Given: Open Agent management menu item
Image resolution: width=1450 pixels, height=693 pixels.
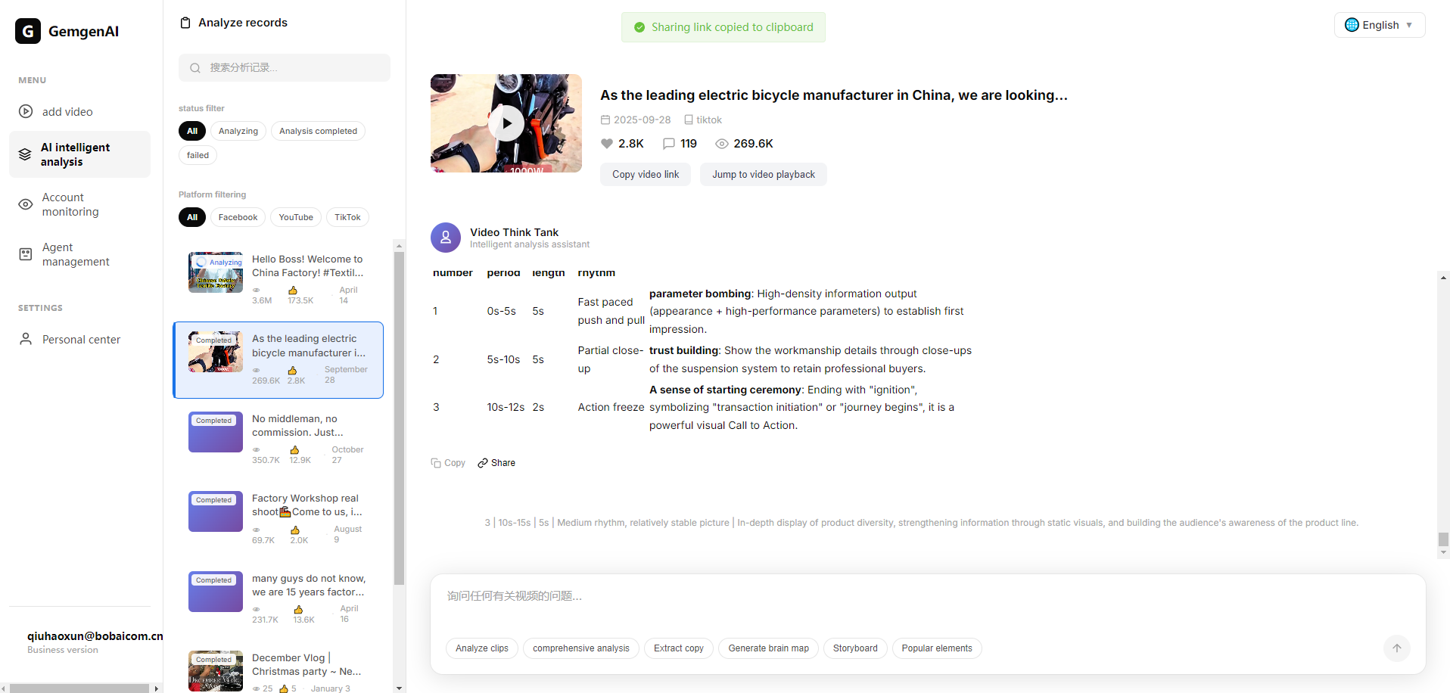Looking at the screenshot, I should pyautogui.click(x=75, y=254).
